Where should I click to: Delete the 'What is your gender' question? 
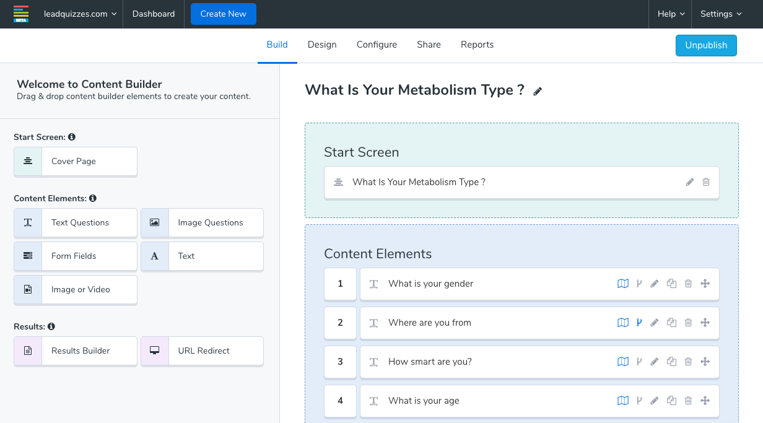tap(688, 284)
